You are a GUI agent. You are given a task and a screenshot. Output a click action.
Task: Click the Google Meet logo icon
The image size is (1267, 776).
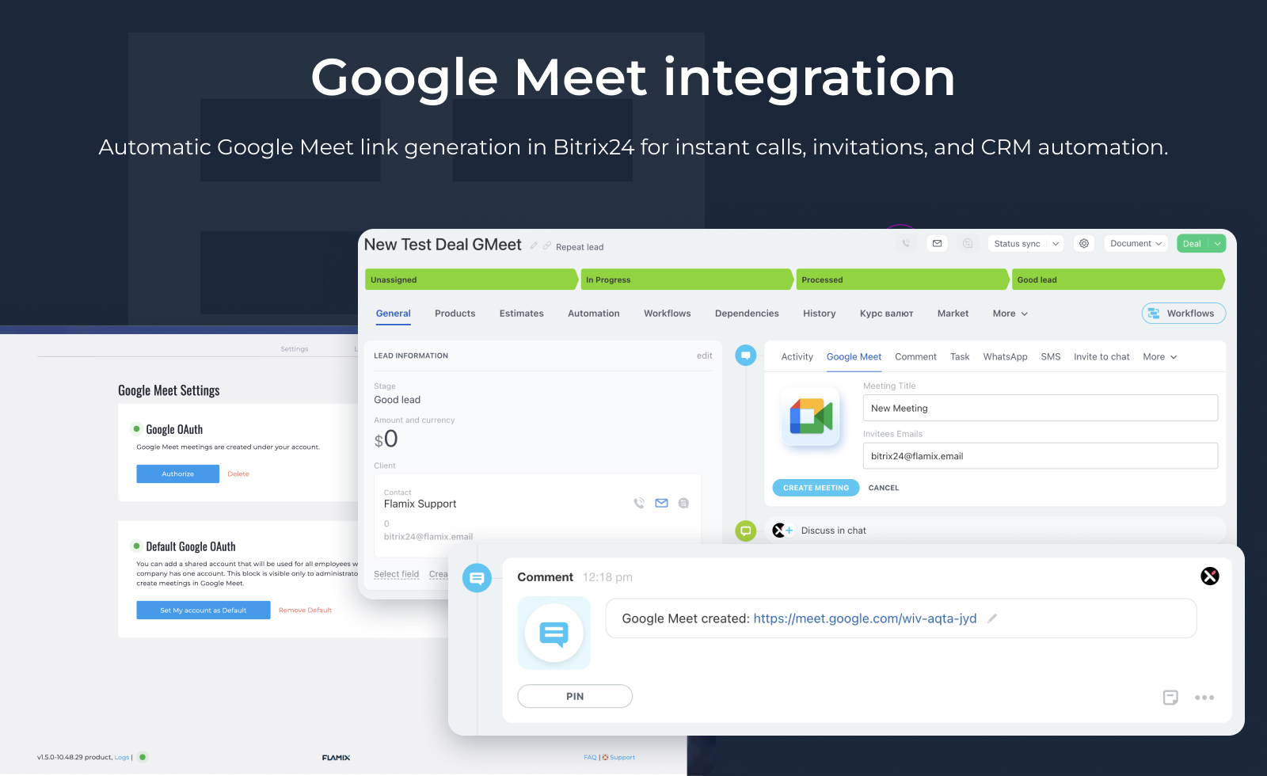(811, 417)
